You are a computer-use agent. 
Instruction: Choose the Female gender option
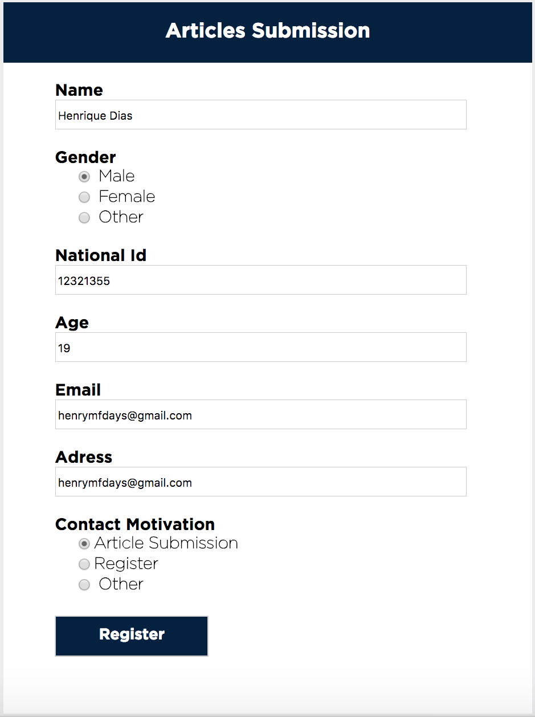pyautogui.click(x=84, y=197)
